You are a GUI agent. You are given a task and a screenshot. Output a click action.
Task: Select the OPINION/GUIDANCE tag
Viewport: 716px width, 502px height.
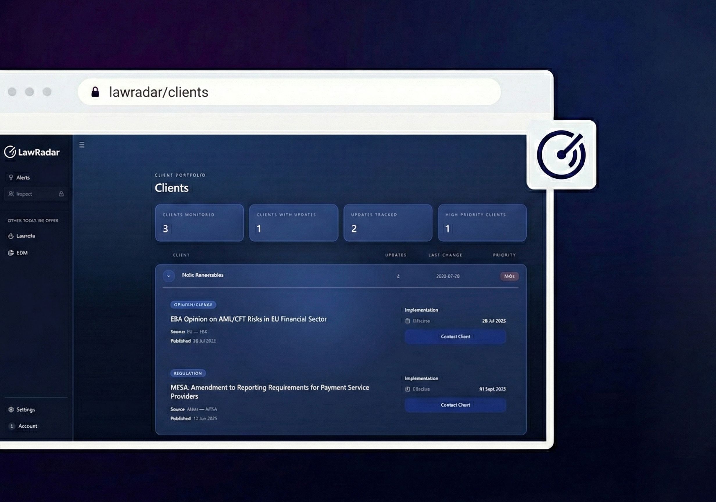coord(193,305)
